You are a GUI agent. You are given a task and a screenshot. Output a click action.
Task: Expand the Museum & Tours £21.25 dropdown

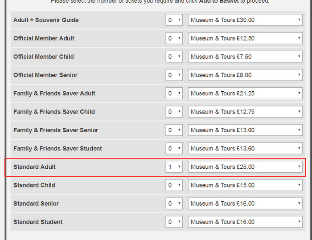[x=245, y=94]
